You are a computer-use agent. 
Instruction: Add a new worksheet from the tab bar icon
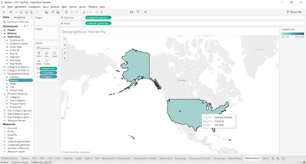(x=273, y=158)
